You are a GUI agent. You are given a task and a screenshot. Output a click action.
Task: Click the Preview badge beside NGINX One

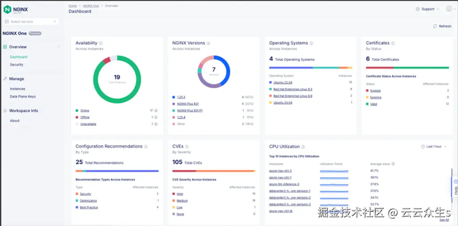pyautogui.click(x=35, y=33)
